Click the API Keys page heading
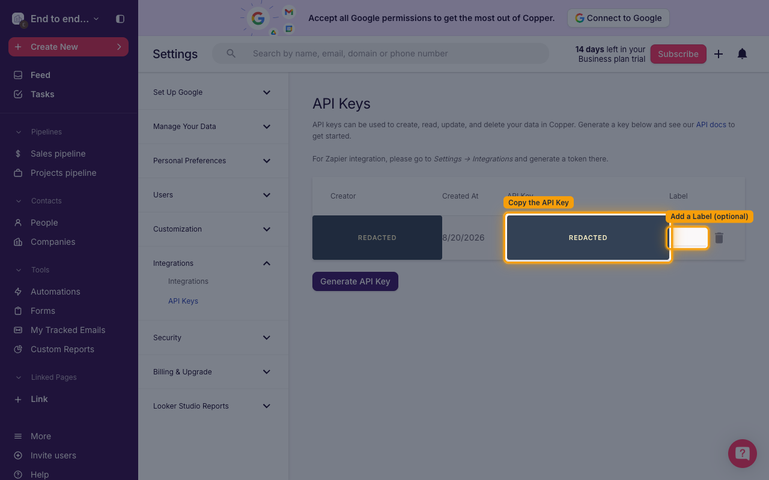The image size is (769, 480). pyautogui.click(x=341, y=104)
